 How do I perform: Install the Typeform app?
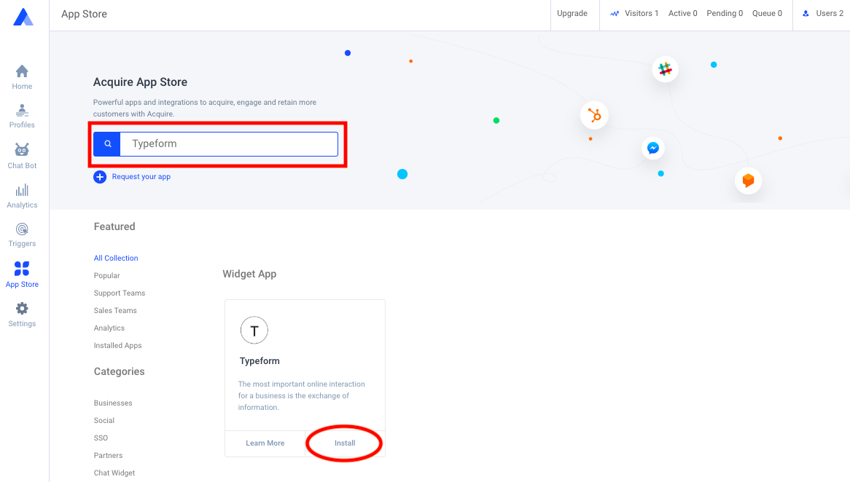tap(345, 443)
